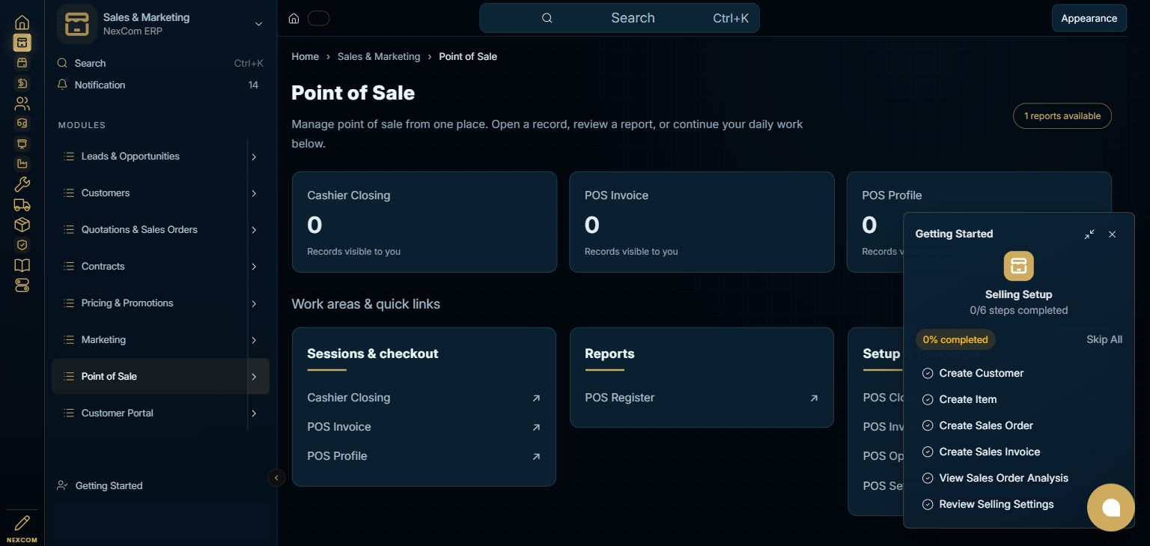Toggle the pill switch in the top bar
Screen dimensions: 1150x546
tap(319, 18)
